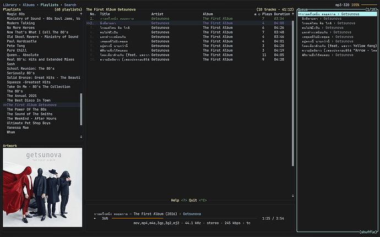
Task: Go to the Search tab
Action: coord(70,4)
